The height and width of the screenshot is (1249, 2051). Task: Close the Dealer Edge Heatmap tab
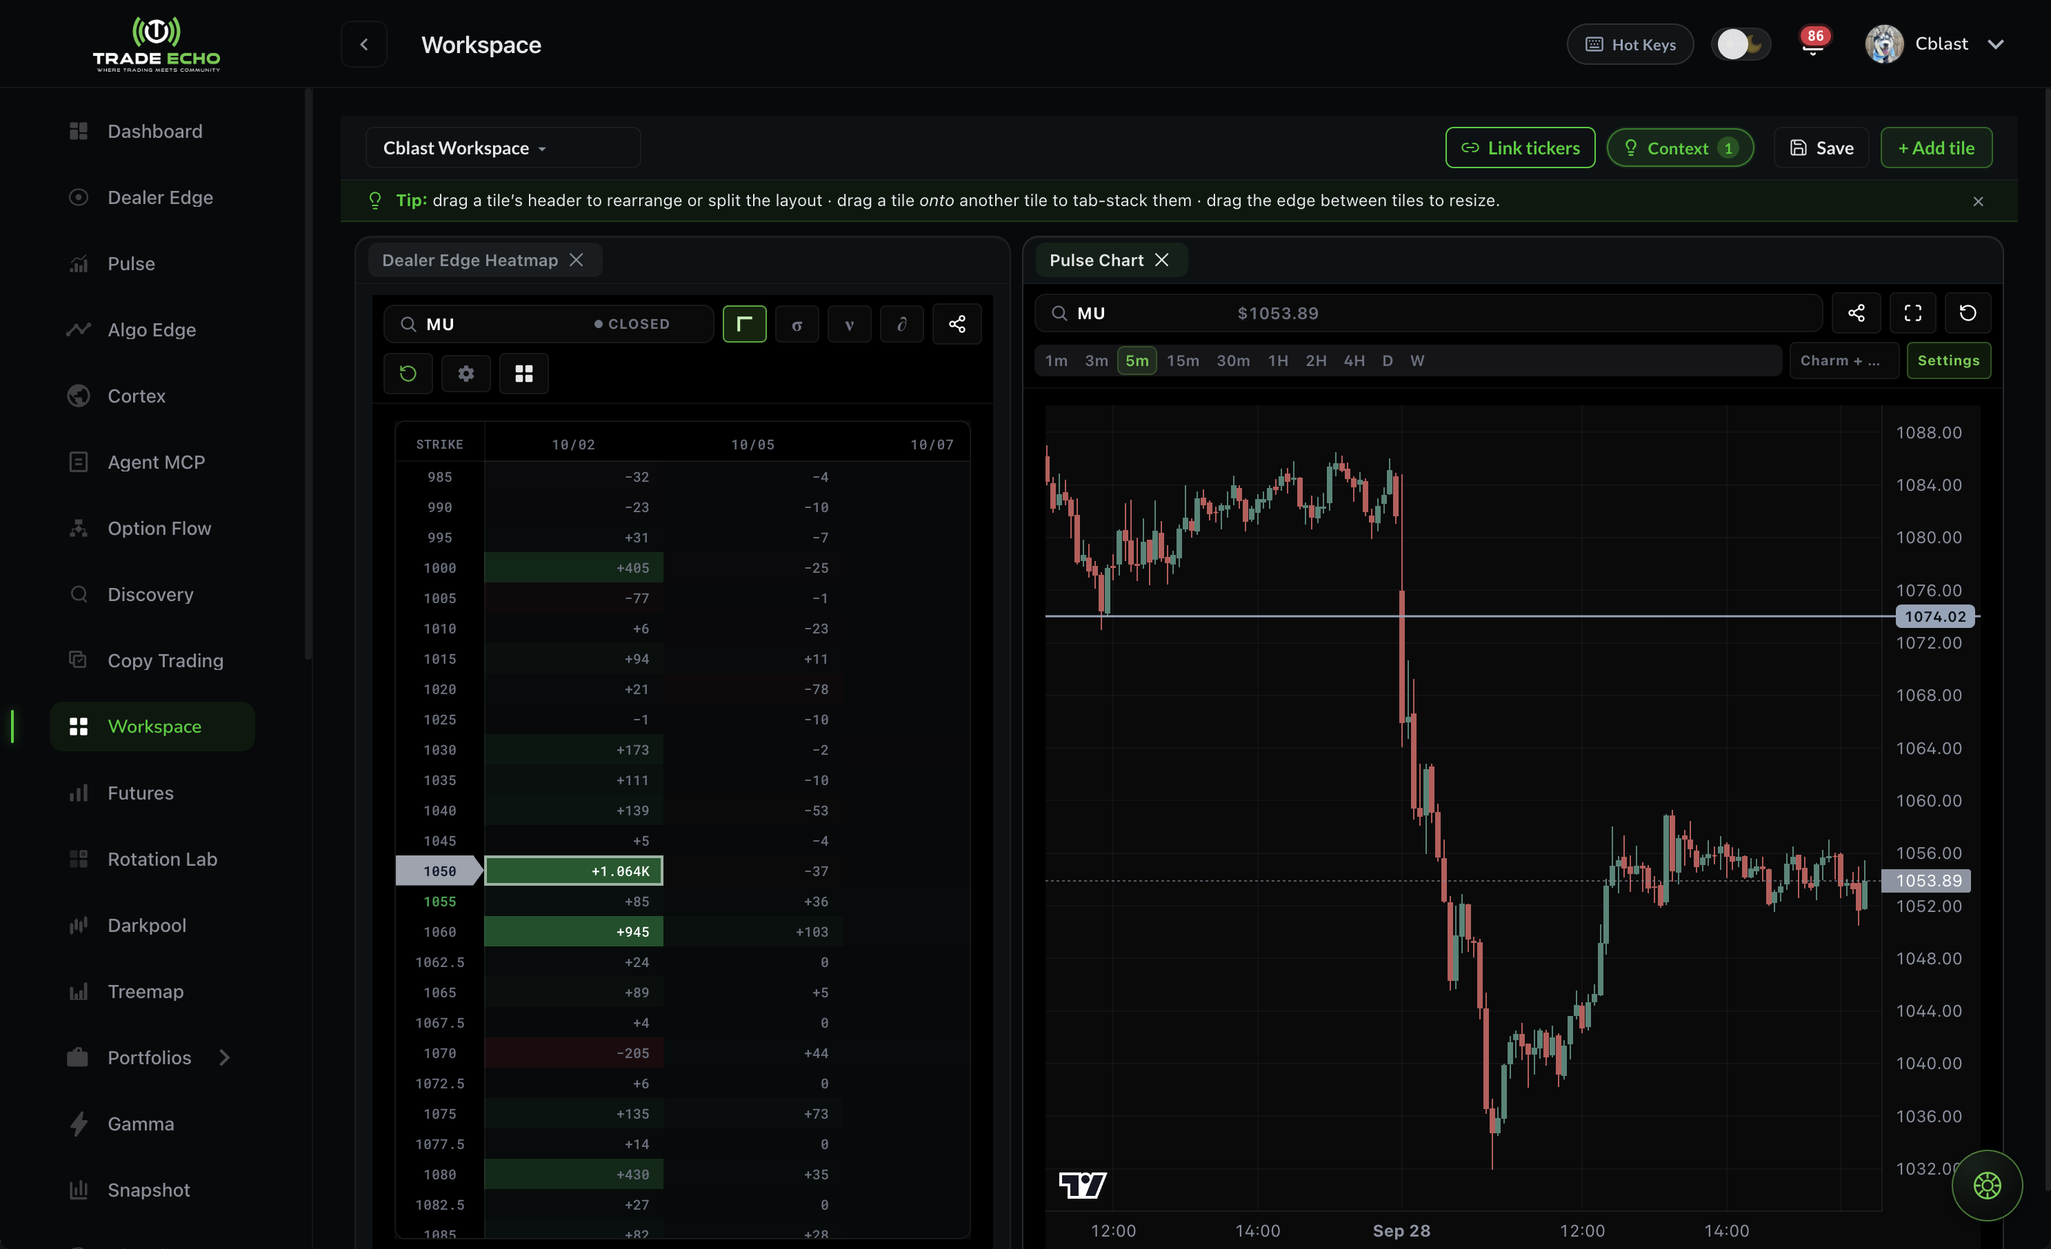coord(576,261)
